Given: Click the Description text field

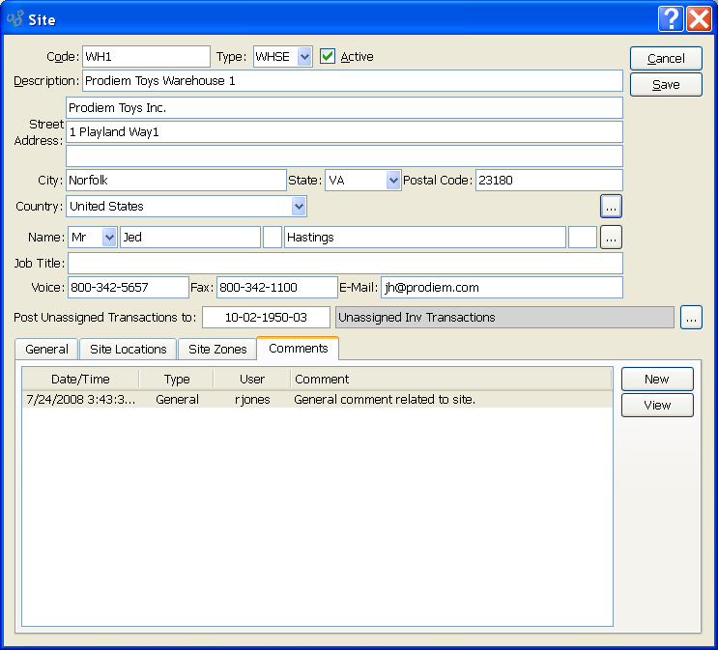Looking at the screenshot, I should (x=353, y=81).
